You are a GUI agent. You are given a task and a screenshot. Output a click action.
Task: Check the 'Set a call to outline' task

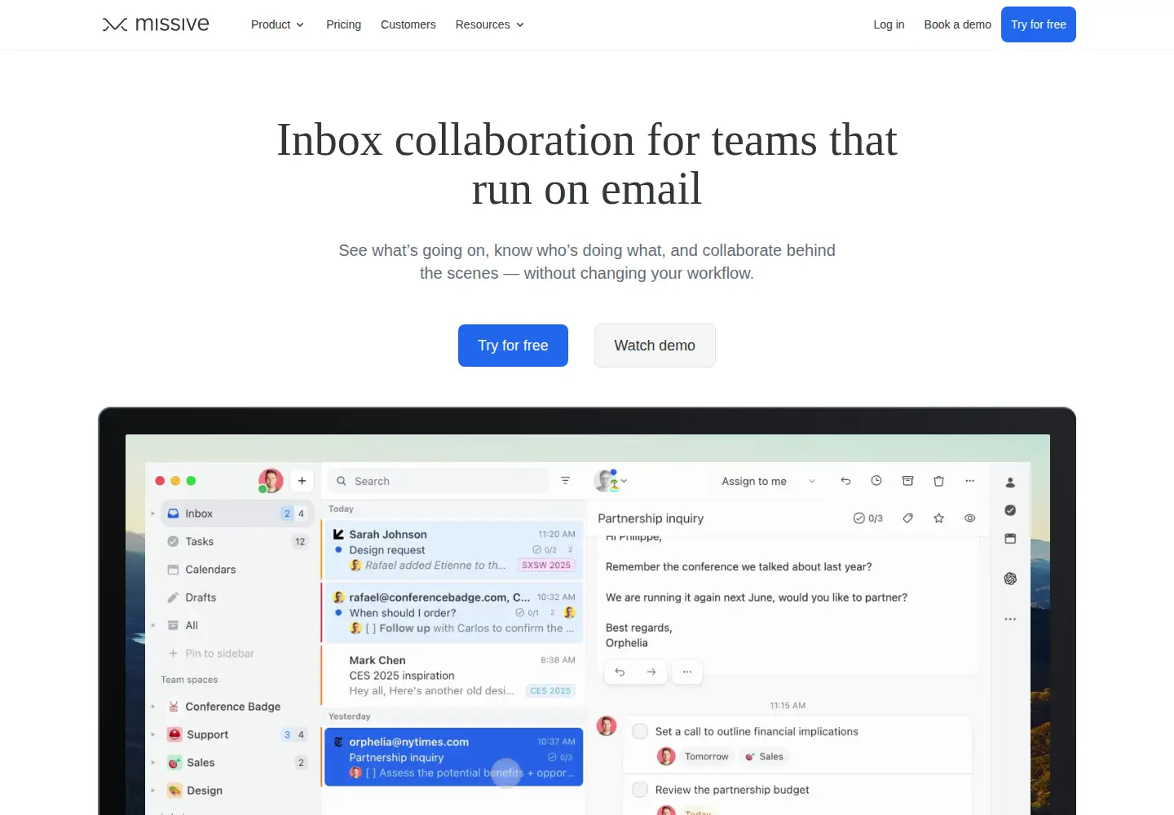640,732
